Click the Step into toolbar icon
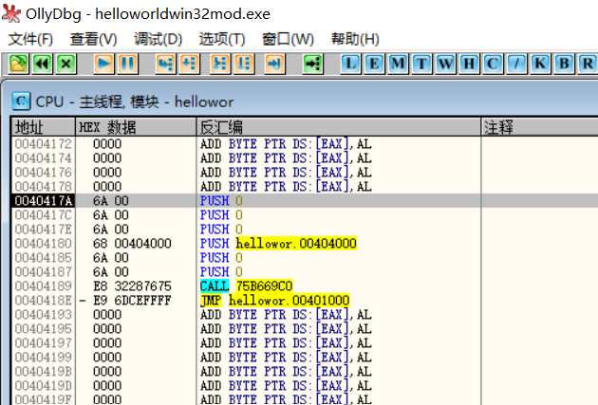Image resolution: width=598 pixels, height=405 pixels. point(165,64)
